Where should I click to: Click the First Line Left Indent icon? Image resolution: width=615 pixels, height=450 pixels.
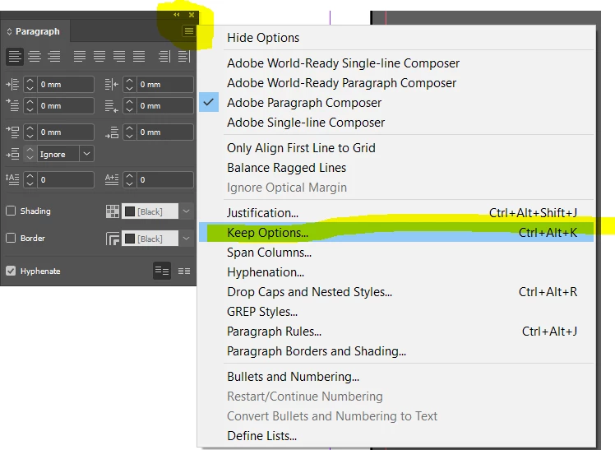tap(12, 105)
